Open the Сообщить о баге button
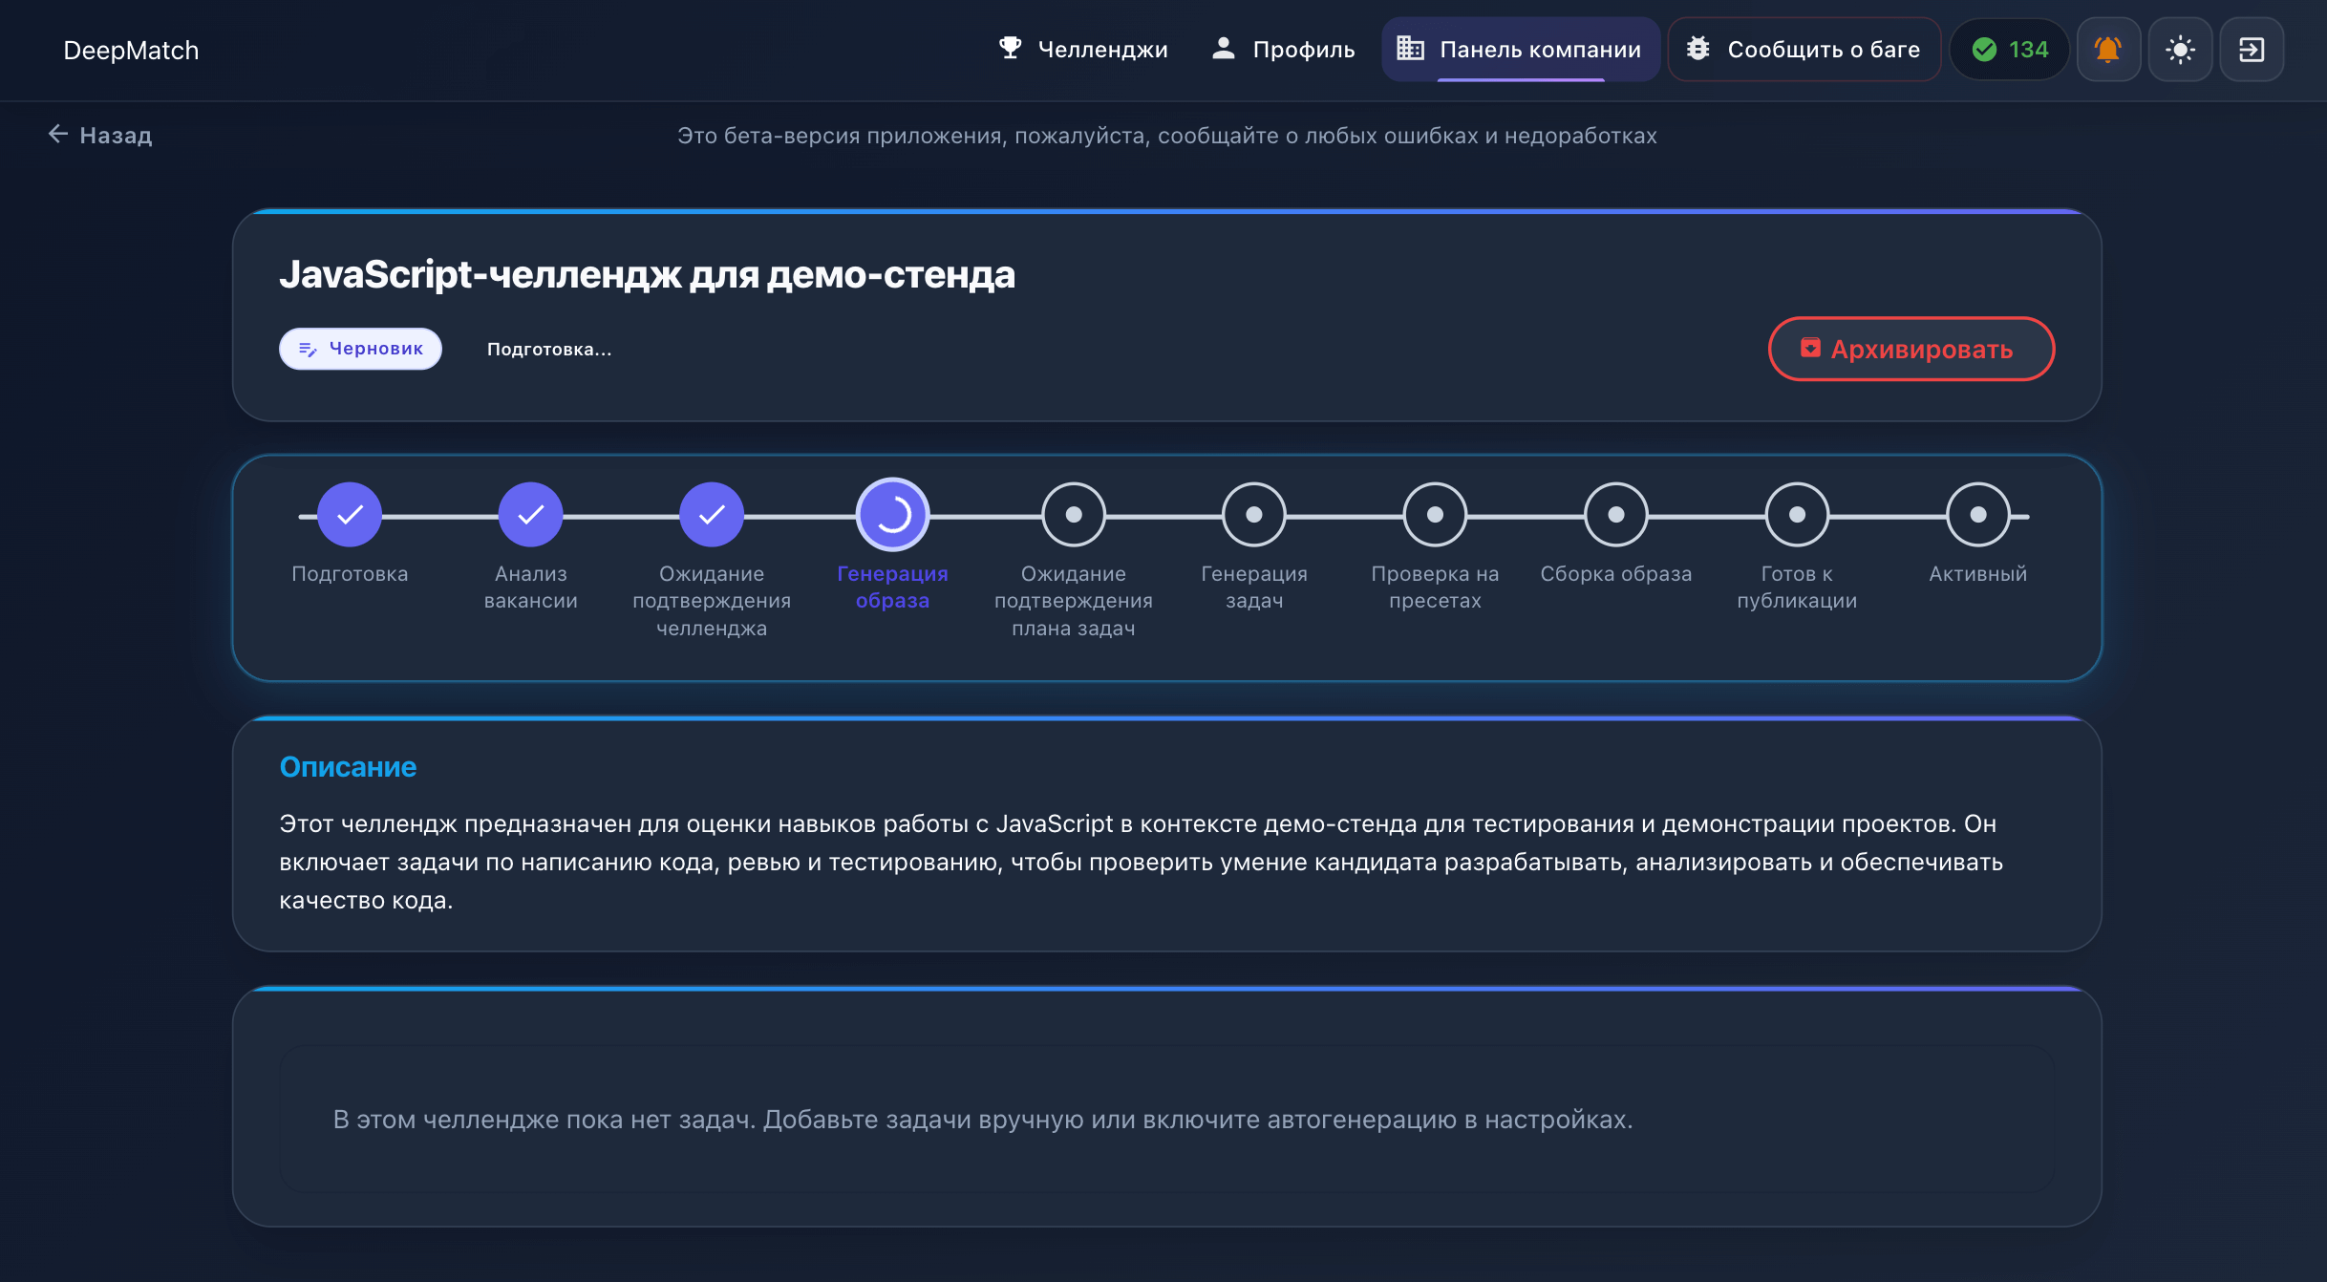This screenshot has height=1282, width=2327. pyautogui.click(x=1804, y=49)
